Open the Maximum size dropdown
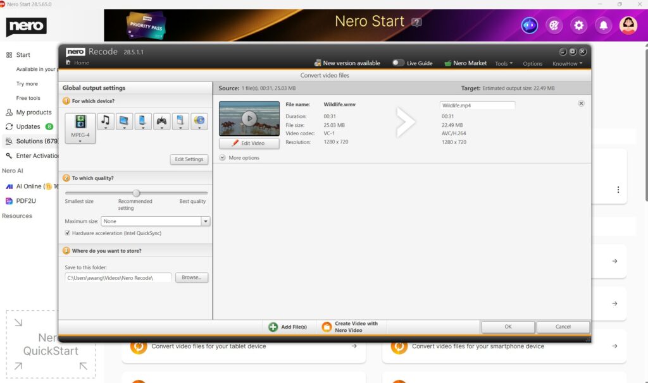 tap(205, 221)
